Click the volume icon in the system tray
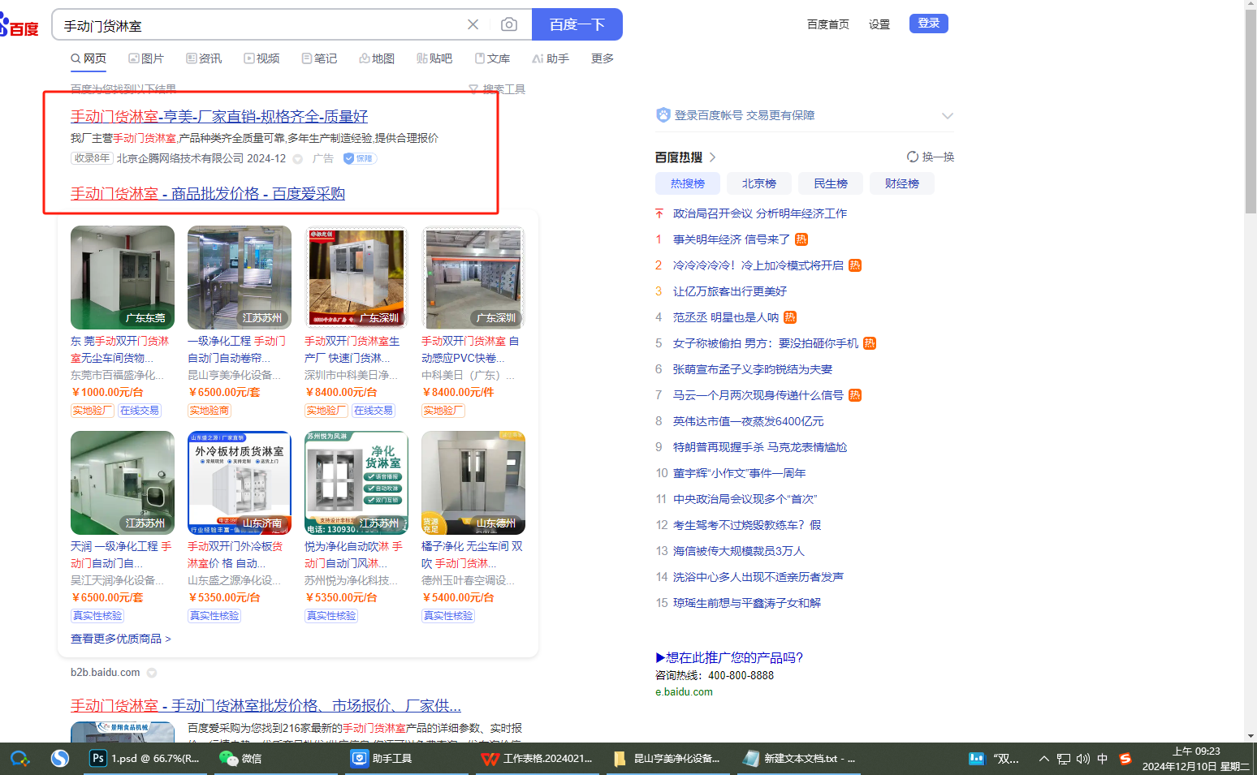This screenshot has height=775, width=1257. [1083, 760]
